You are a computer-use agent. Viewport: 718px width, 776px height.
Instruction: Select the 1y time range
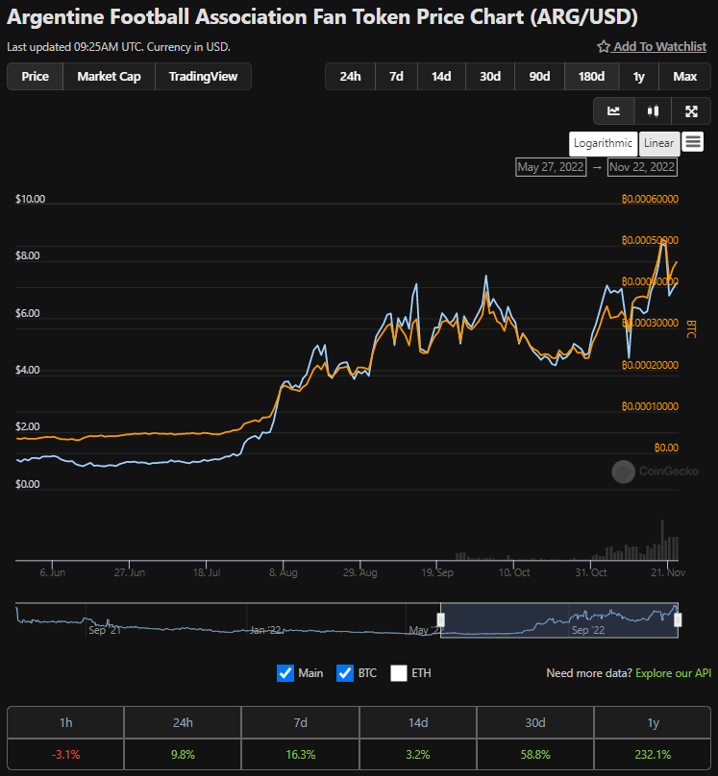click(639, 77)
